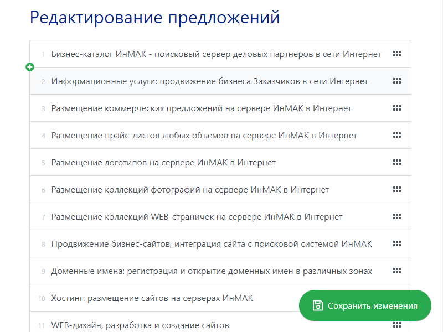Click the grid handle for 'Информационные услуги' row
The width and height of the screenshot is (443, 332).
click(396, 81)
